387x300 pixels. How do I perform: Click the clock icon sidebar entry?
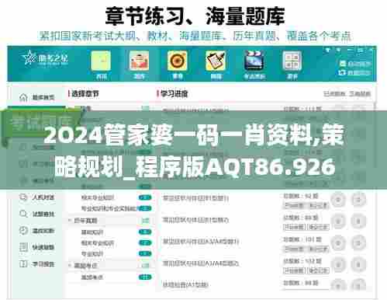(x=37, y=231)
